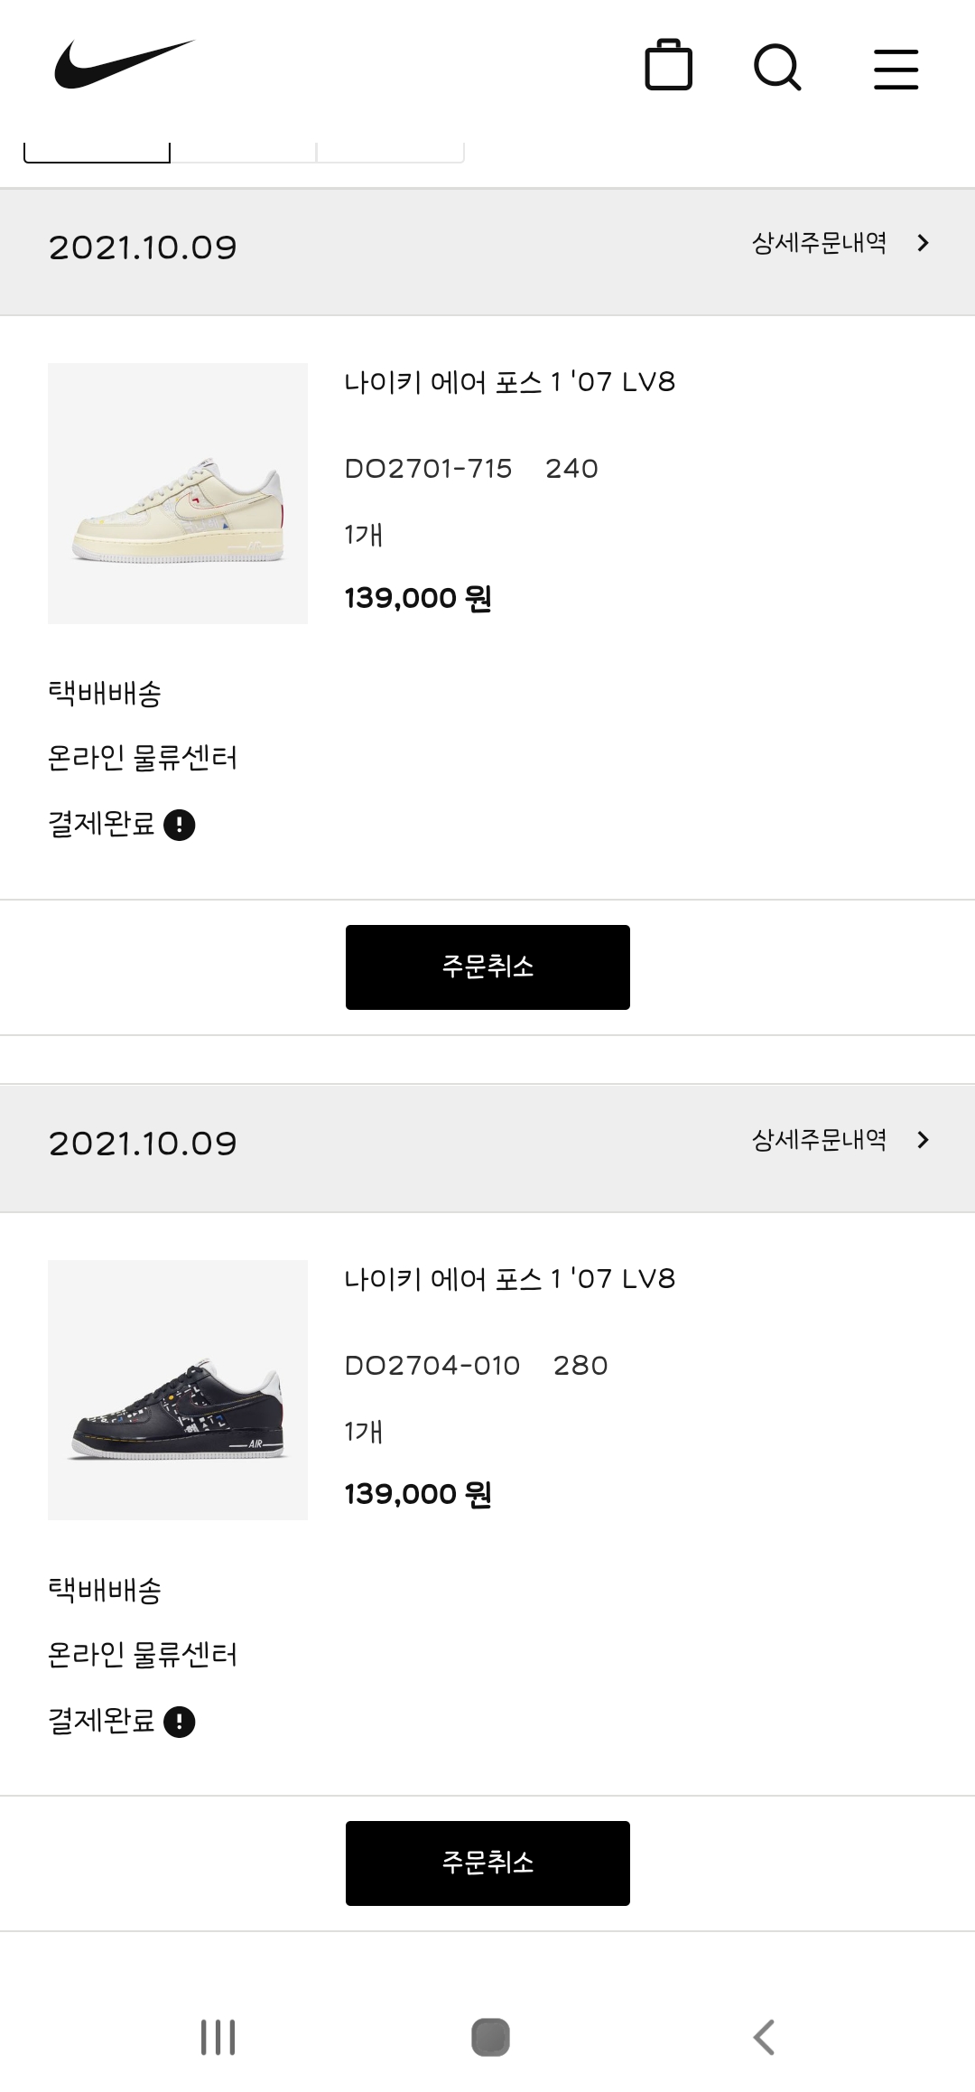Tap info icon beside first 결제완료 status
This screenshot has height=2092, width=975.
tap(180, 825)
